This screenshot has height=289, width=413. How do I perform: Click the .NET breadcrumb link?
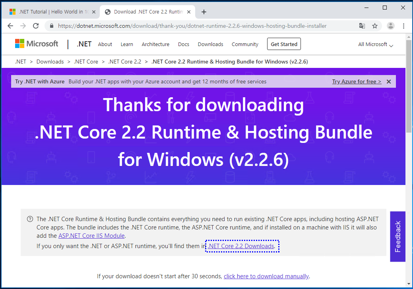pos(21,62)
